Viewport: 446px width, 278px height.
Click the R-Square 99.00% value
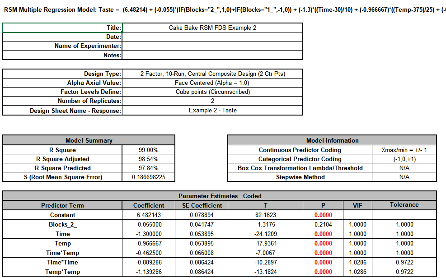[x=149, y=150]
